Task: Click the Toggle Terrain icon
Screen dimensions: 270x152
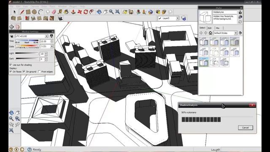Action: (131, 12)
